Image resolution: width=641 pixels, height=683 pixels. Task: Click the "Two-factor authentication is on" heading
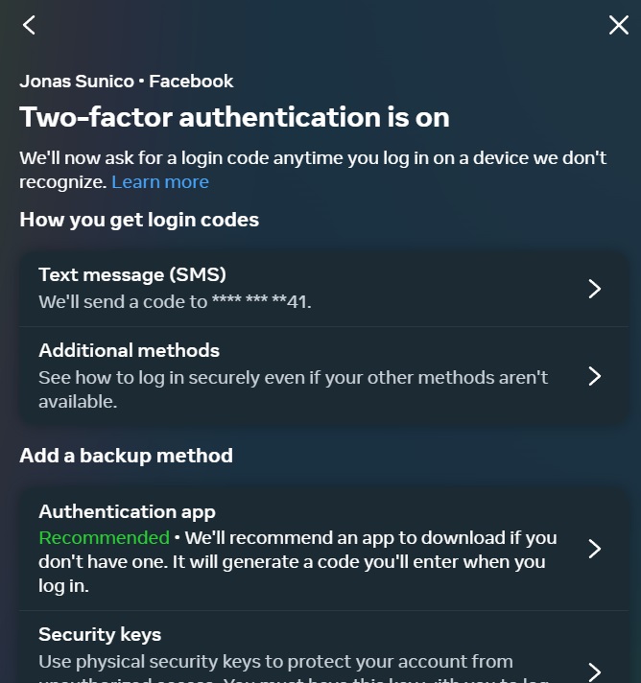tap(234, 117)
